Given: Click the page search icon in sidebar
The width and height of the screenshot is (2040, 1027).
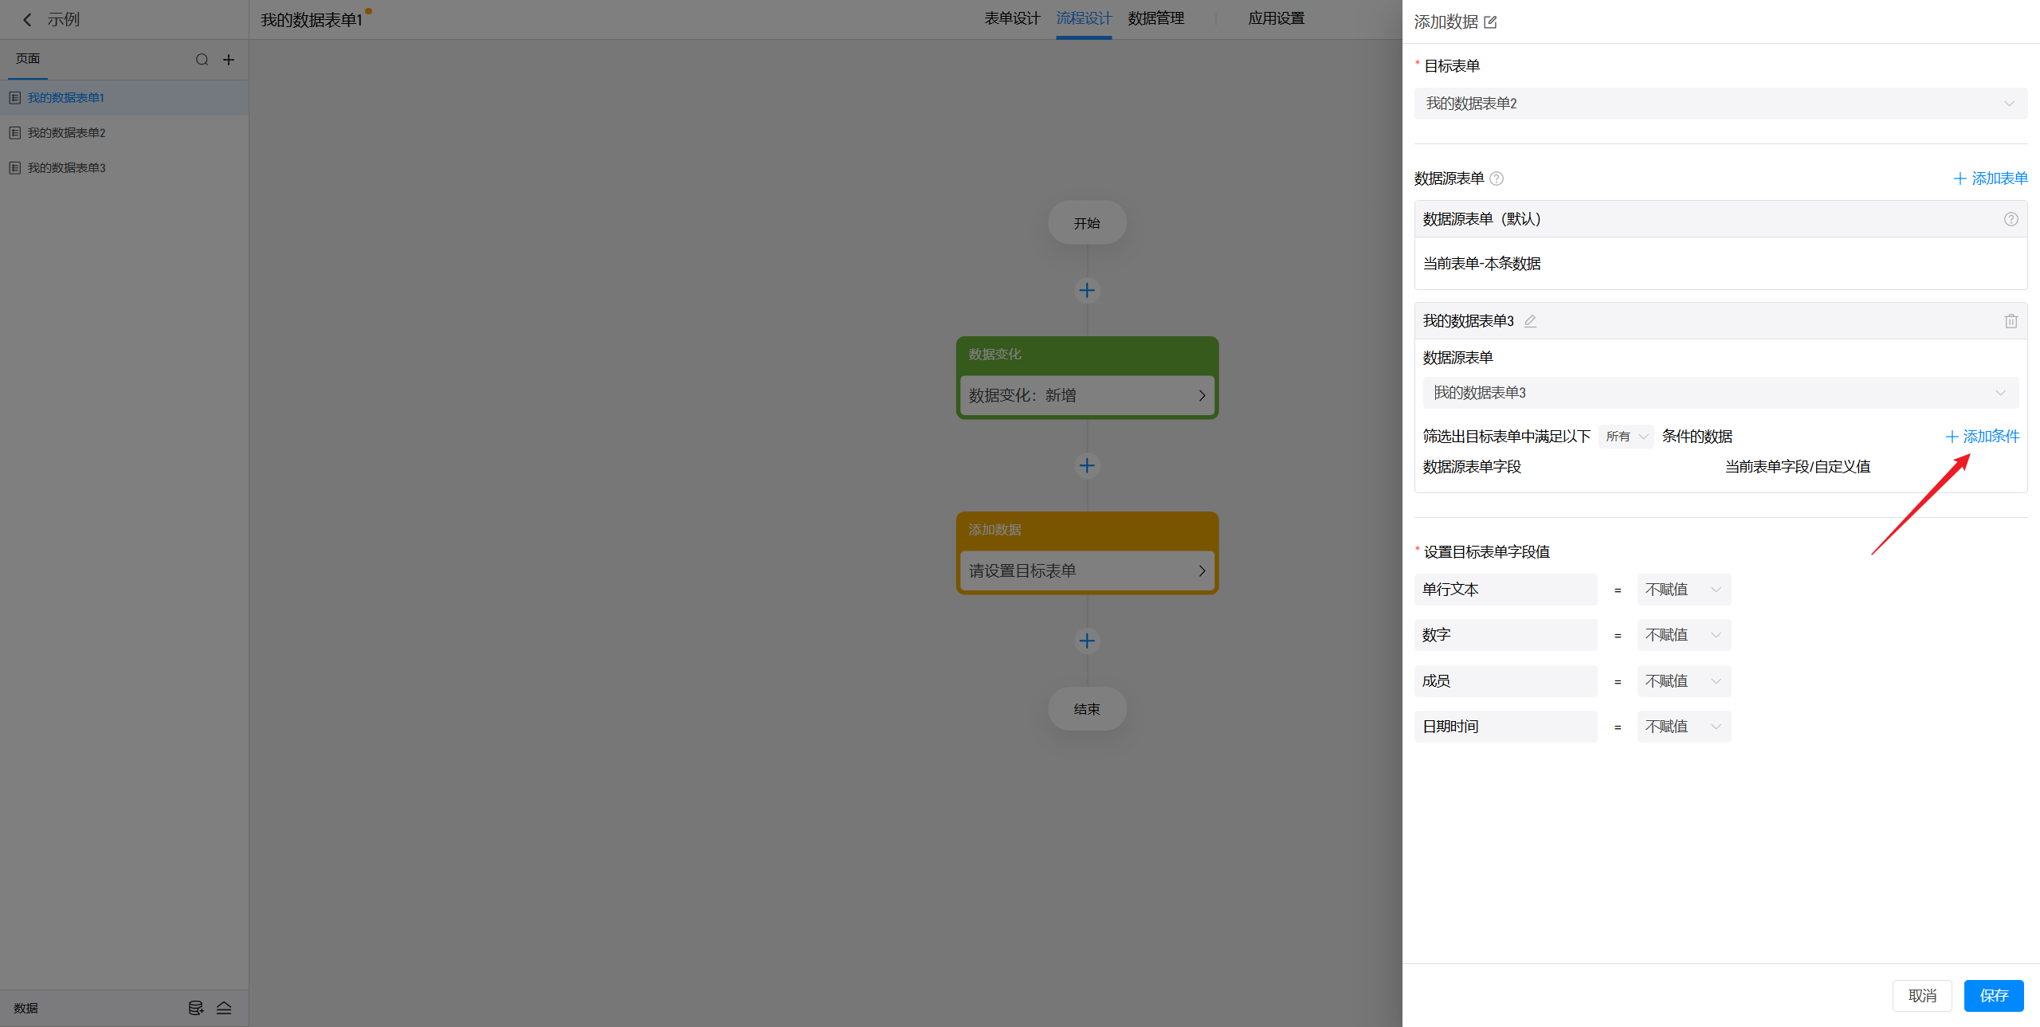Looking at the screenshot, I should point(202,60).
